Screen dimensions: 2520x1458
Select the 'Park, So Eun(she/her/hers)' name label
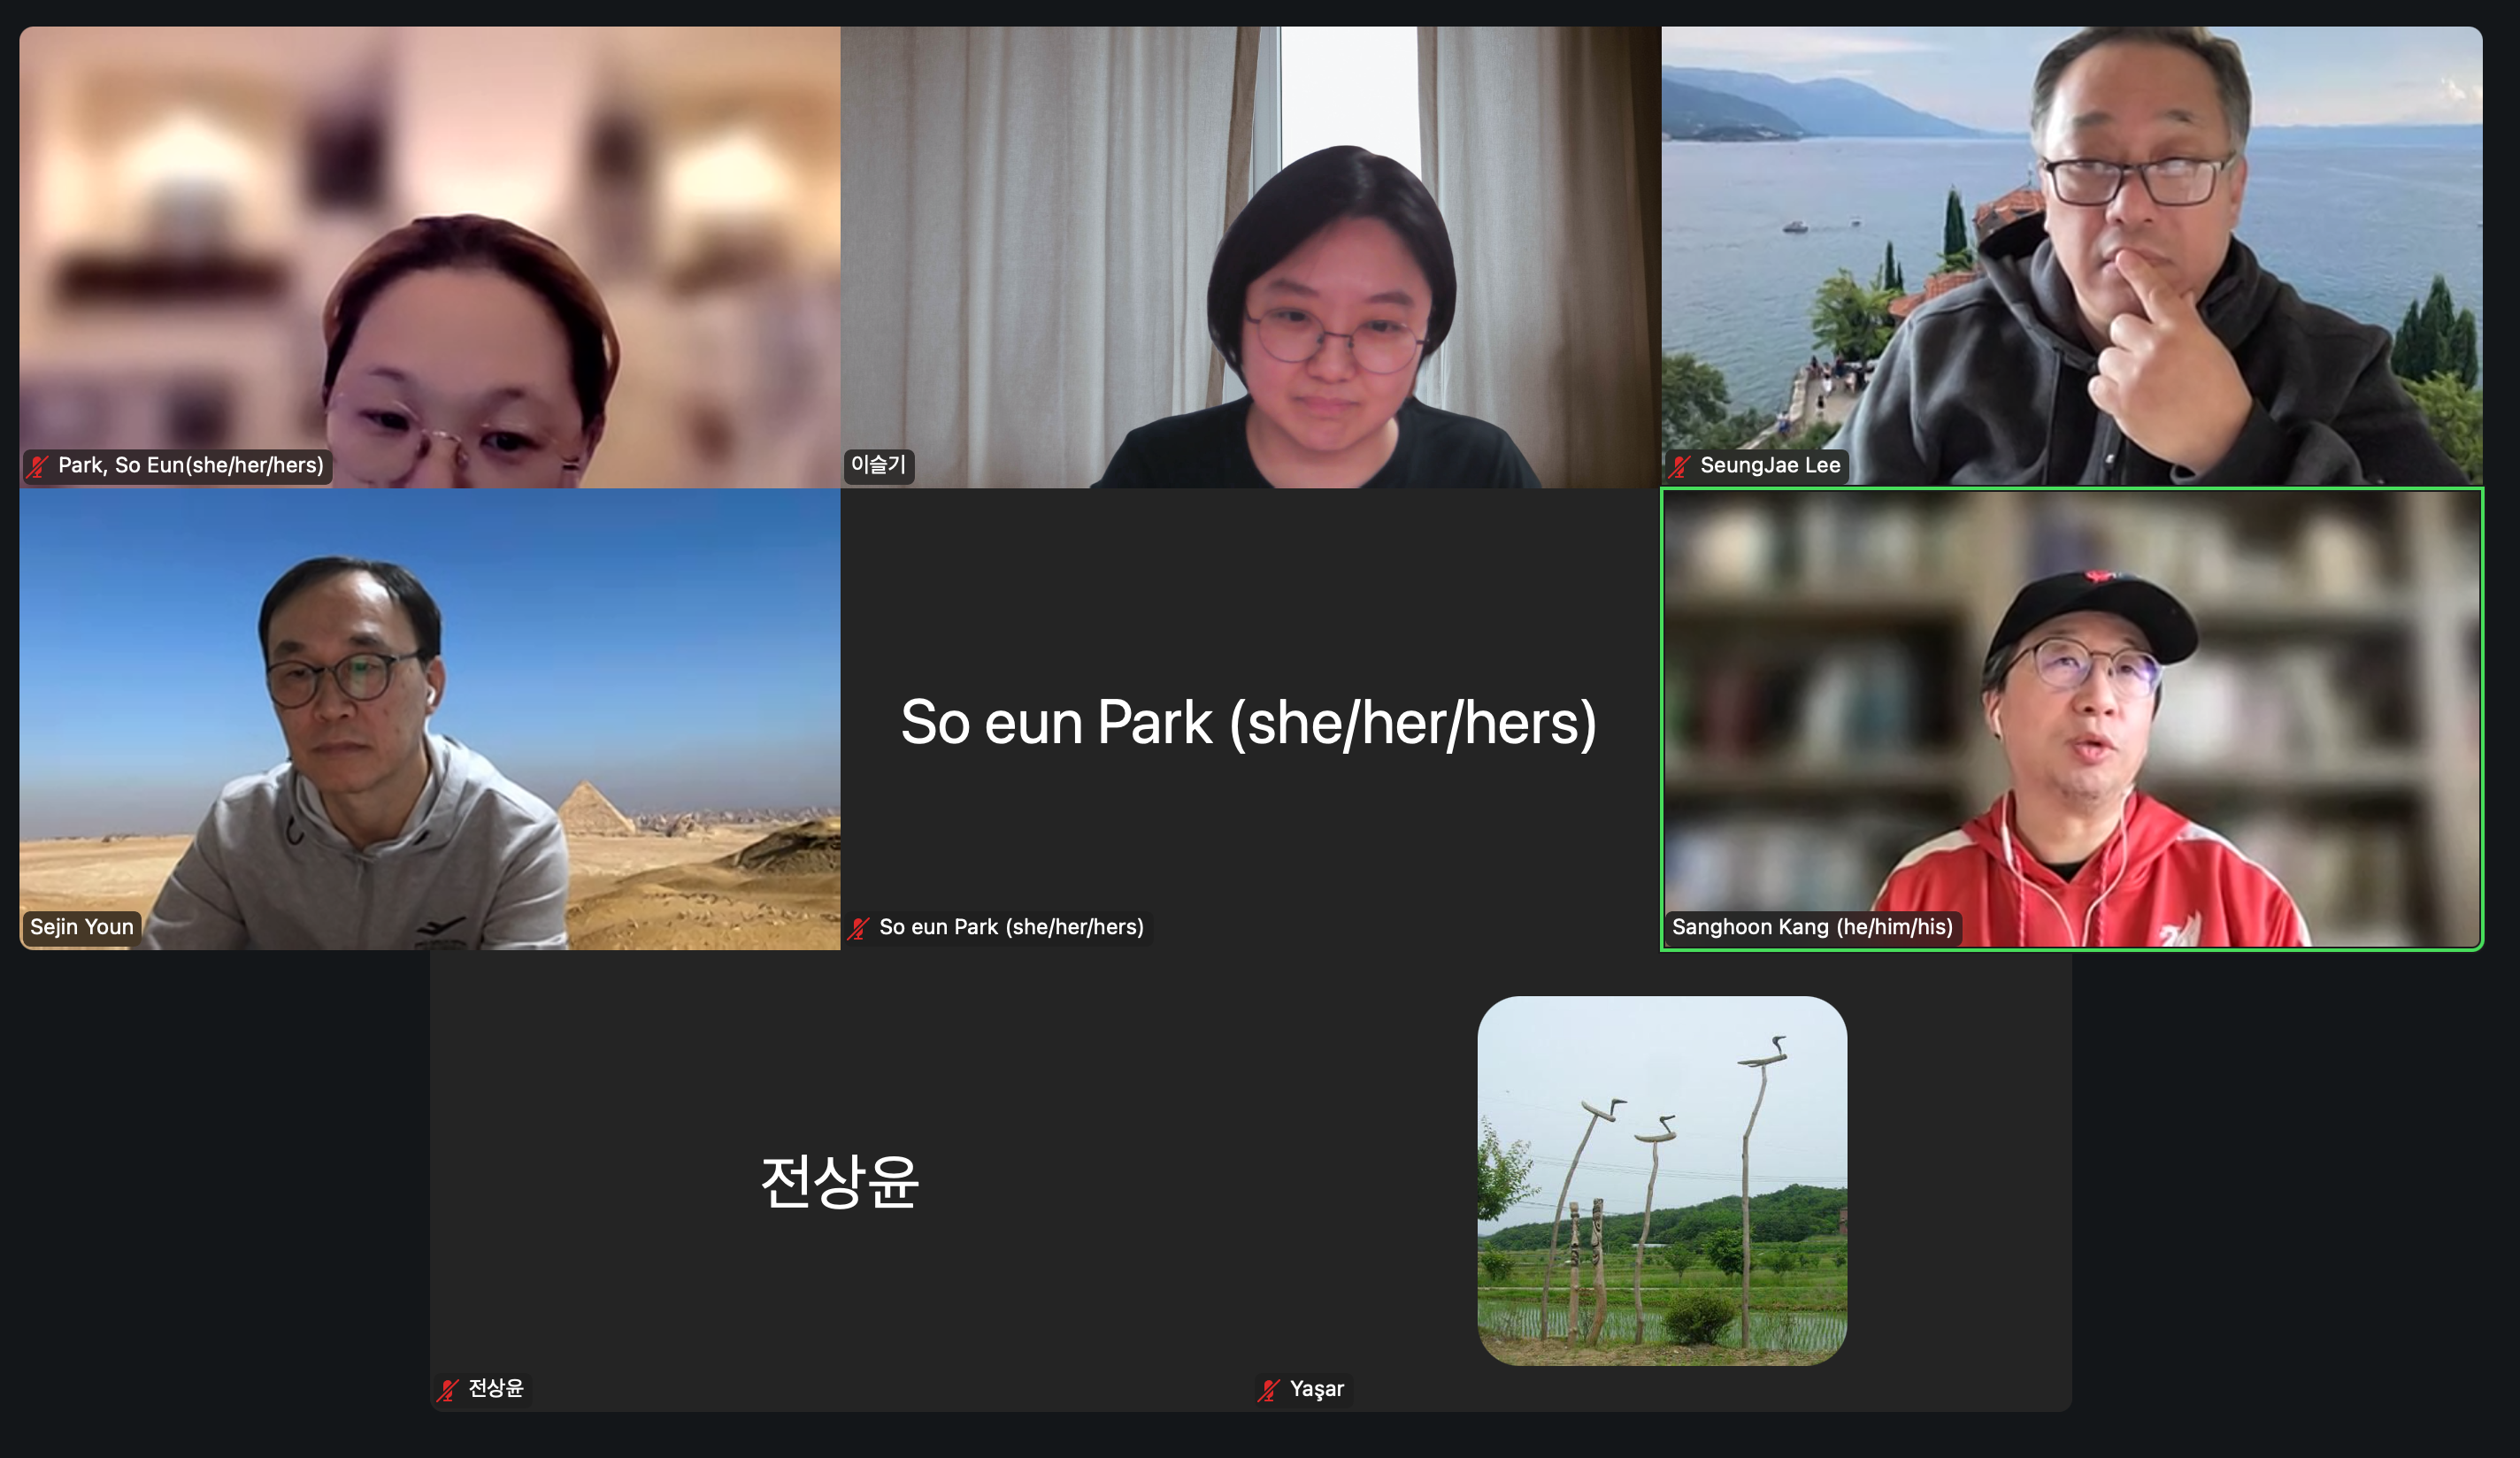point(191,466)
